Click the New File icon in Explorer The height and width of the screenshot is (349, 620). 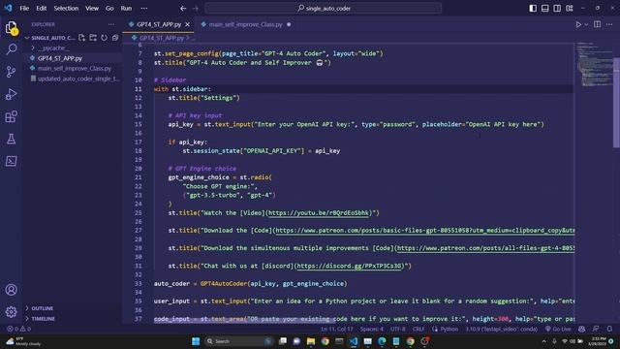(x=81, y=38)
